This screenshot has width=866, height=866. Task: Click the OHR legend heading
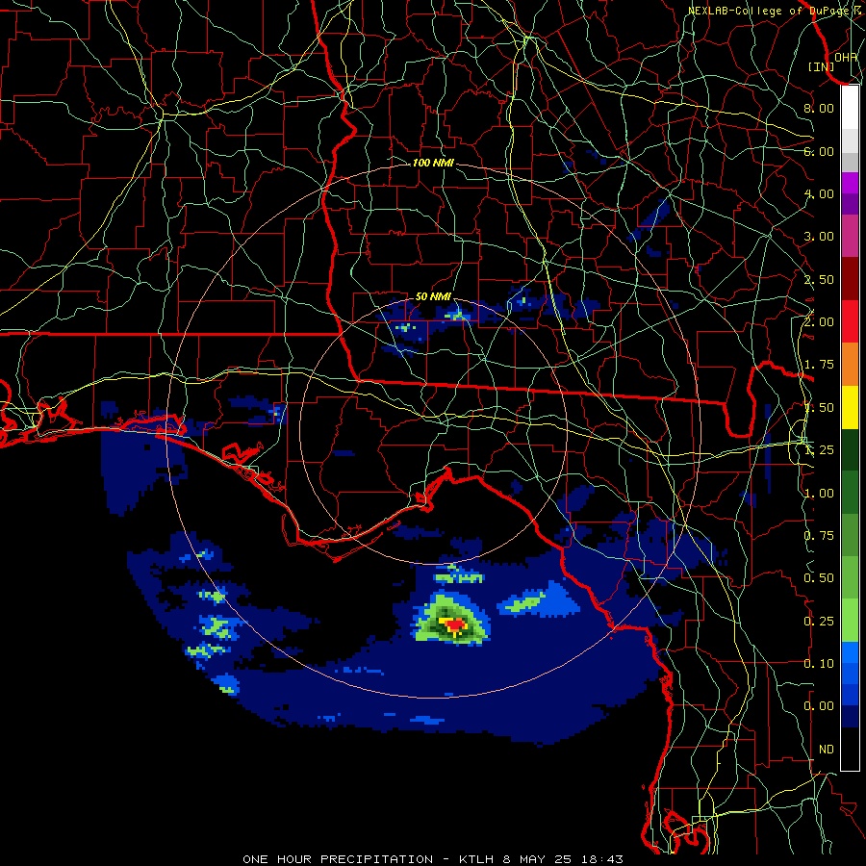click(x=846, y=57)
